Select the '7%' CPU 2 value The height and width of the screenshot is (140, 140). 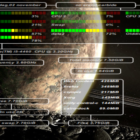point(110,16)
